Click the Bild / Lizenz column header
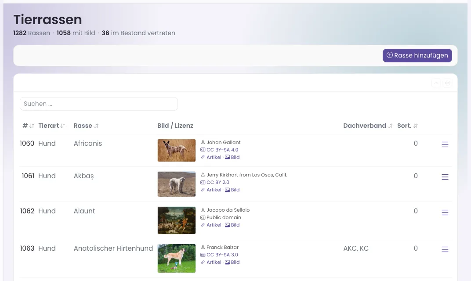The image size is (471, 281). click(175, 126)
